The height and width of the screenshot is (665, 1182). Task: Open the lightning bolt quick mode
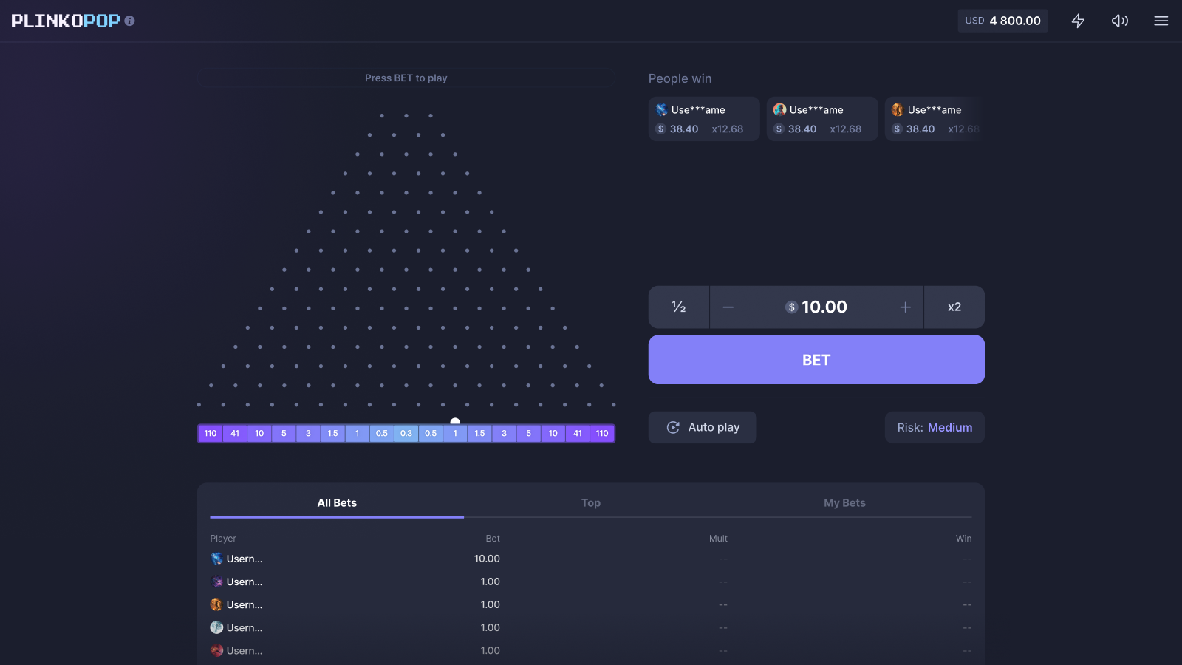click(x=1078, y=21)
